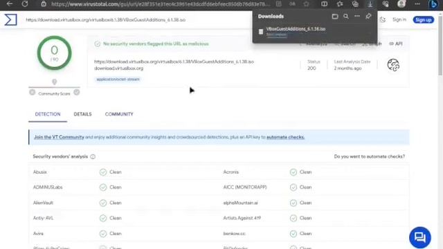Click the Clean check icon for Abusix

(103, 172)
